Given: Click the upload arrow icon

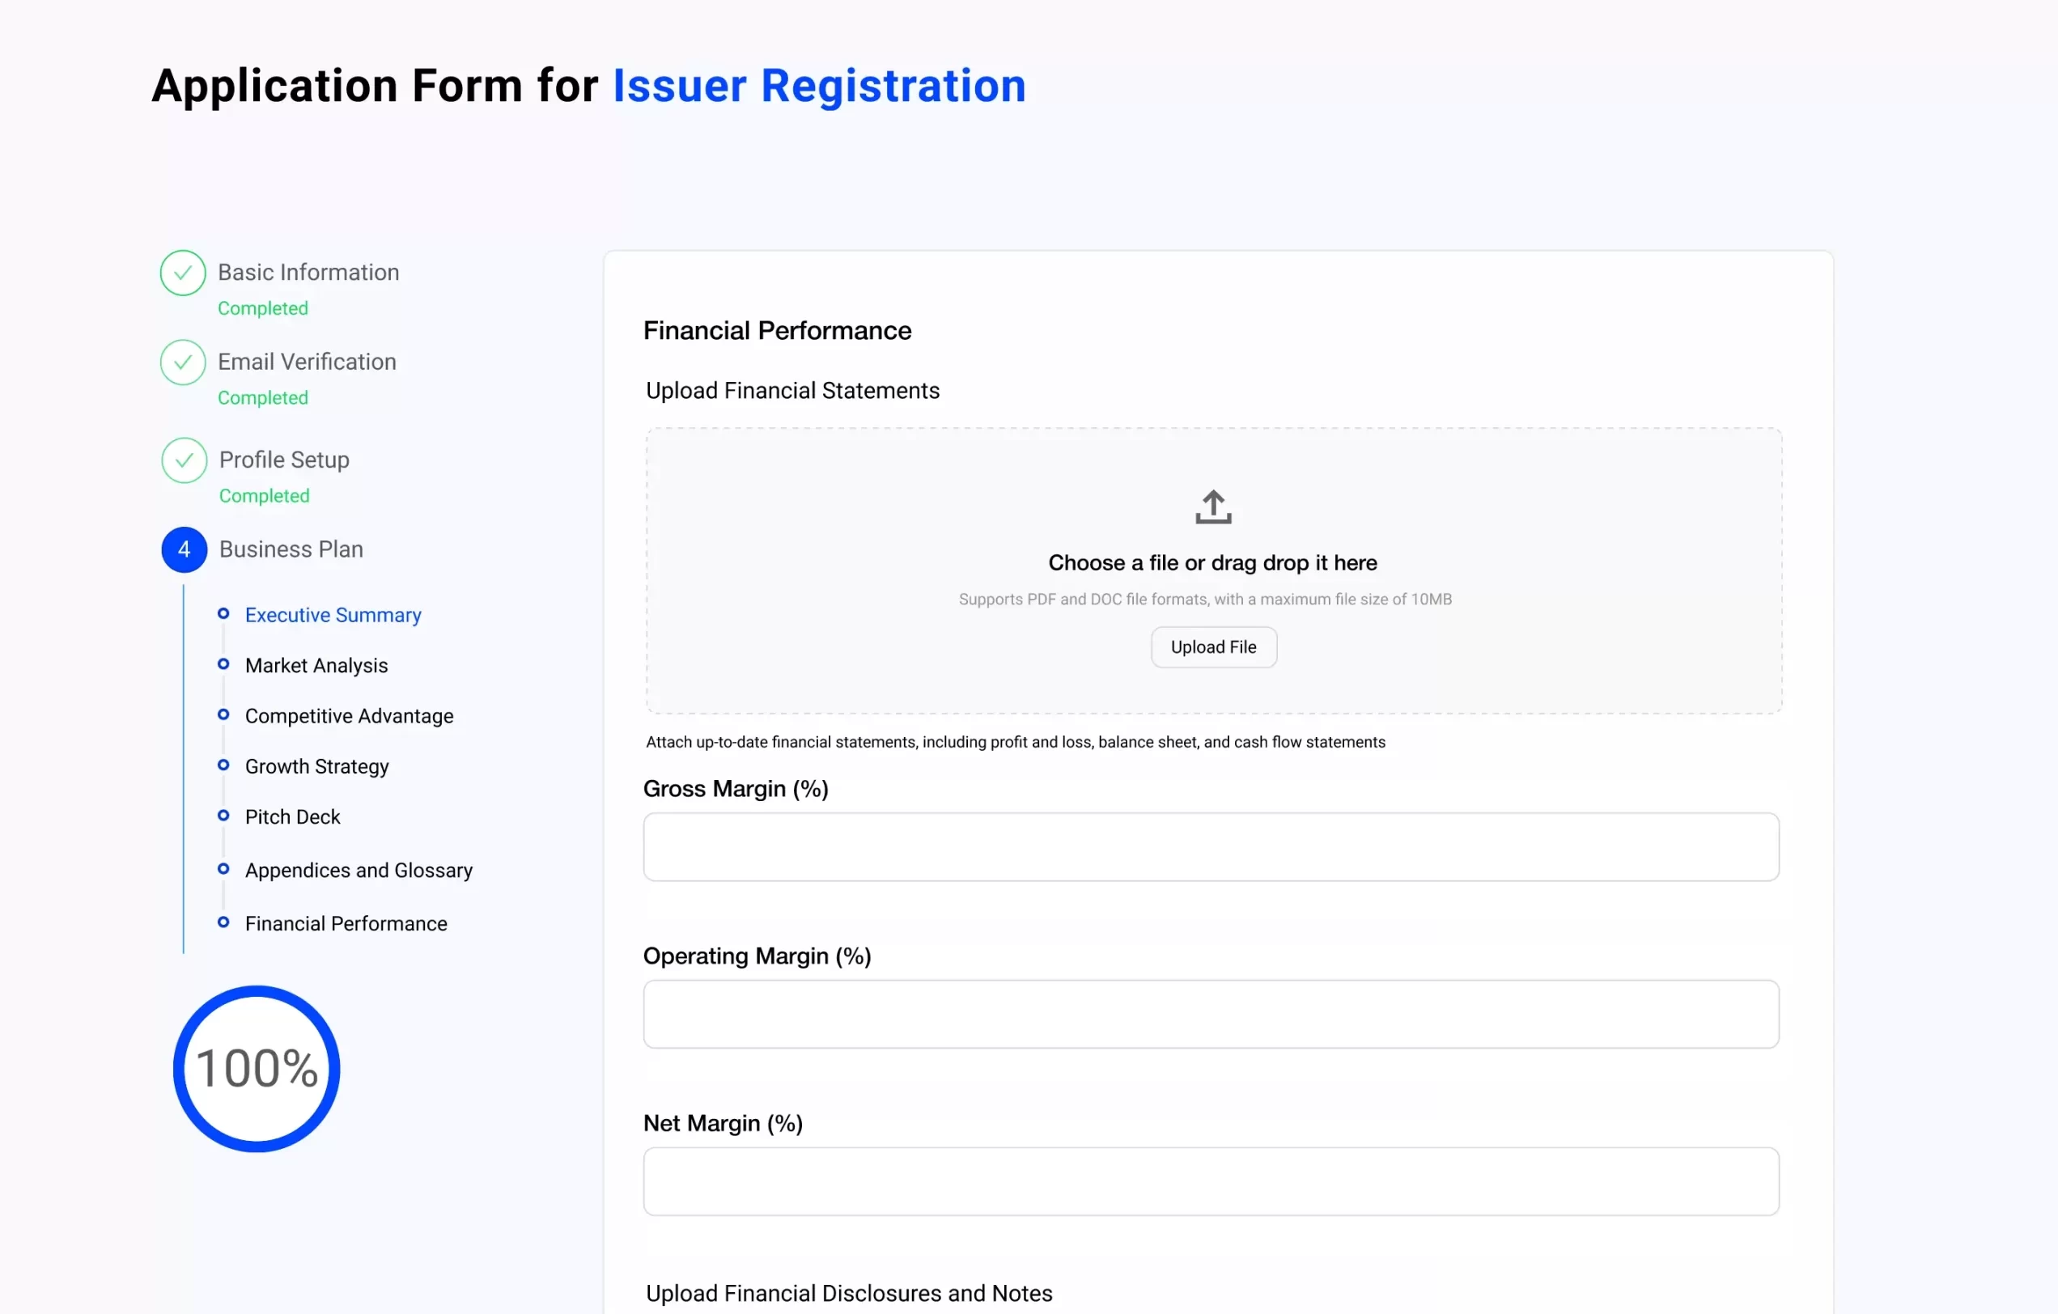Looking at the screenshot, I should 1213,507.
